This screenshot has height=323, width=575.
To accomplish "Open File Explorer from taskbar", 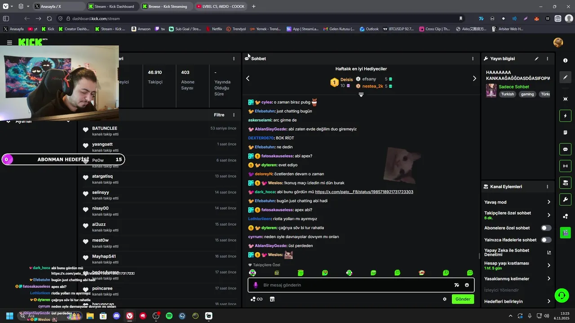I will [x=90, y=316].
